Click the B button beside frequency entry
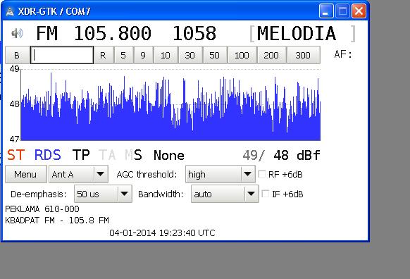410x279 pixels. 17,55
